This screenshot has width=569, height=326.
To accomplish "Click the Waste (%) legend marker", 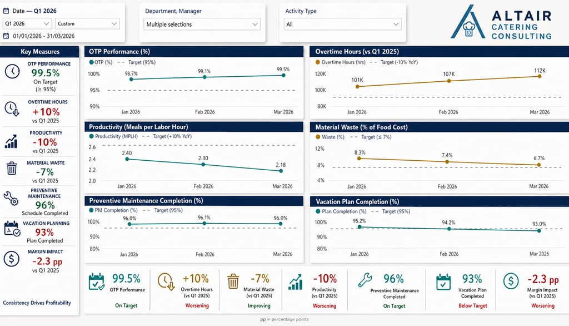I will [318, 137].
